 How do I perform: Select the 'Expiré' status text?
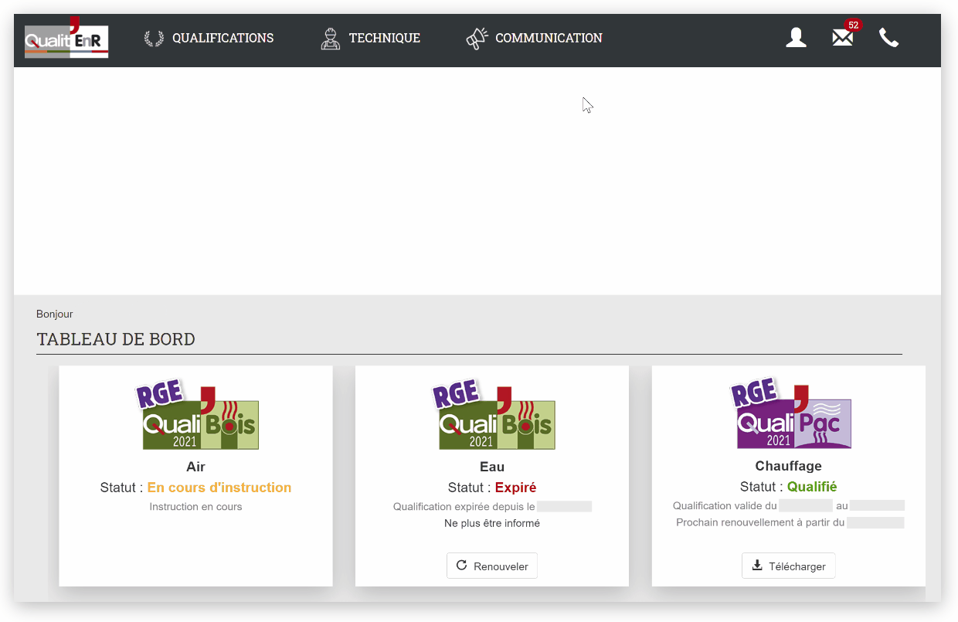pos(515,488)
